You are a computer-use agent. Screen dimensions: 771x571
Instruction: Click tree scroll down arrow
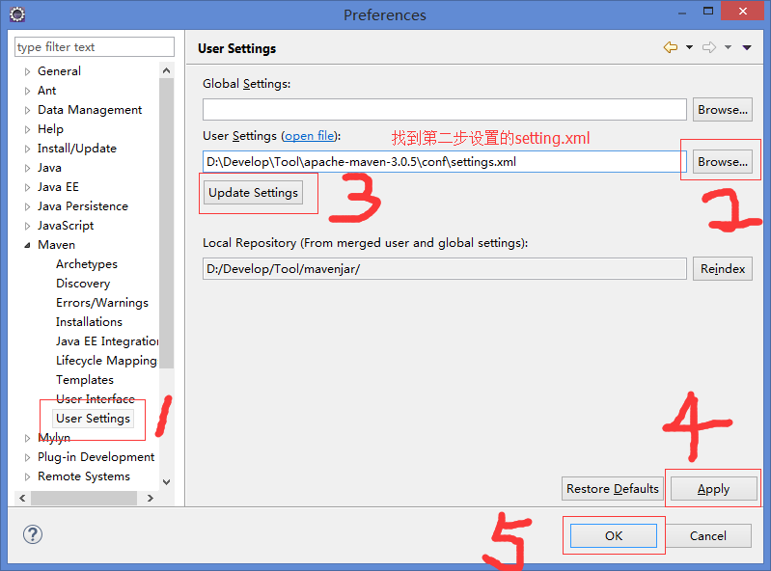coord(167,482)
